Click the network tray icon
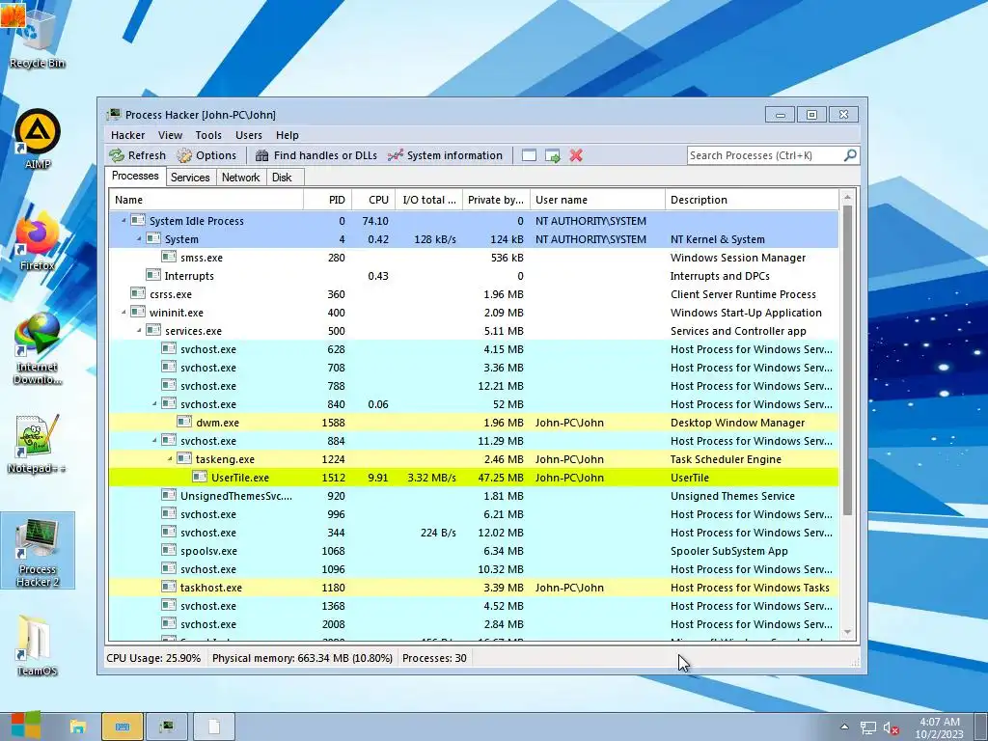This screenshot has height=741, width=988. [x=868, y=727]
